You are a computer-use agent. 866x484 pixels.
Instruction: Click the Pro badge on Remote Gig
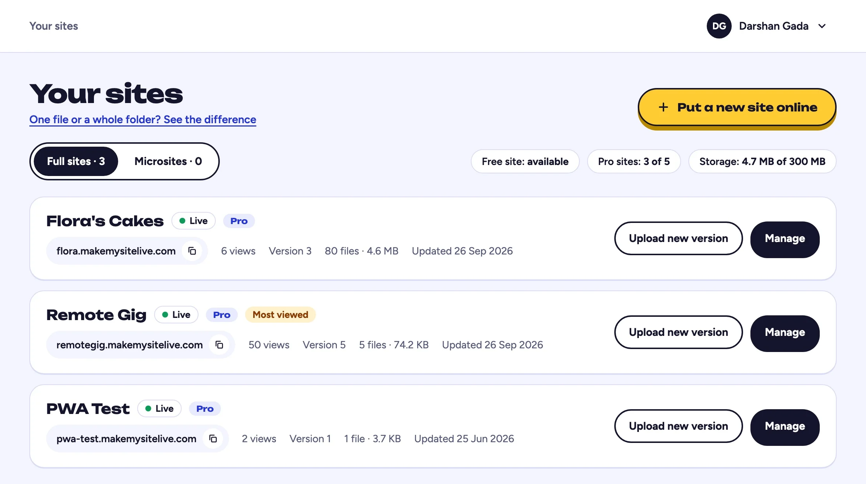[222, 315]
